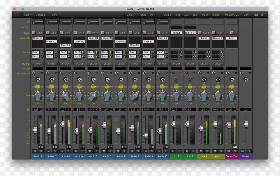Switch to wide channel strip view icon
Screen dimensions: 280x176
click(263, 15)
